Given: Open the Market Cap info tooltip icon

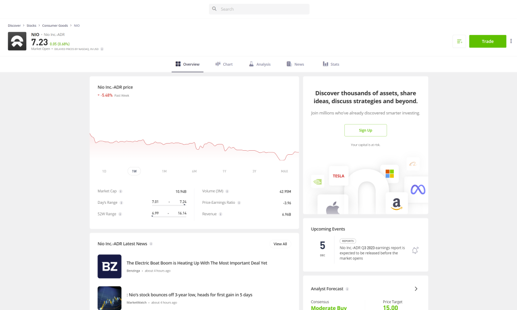Looking at the screenshot, I should (x=121, y=191).
